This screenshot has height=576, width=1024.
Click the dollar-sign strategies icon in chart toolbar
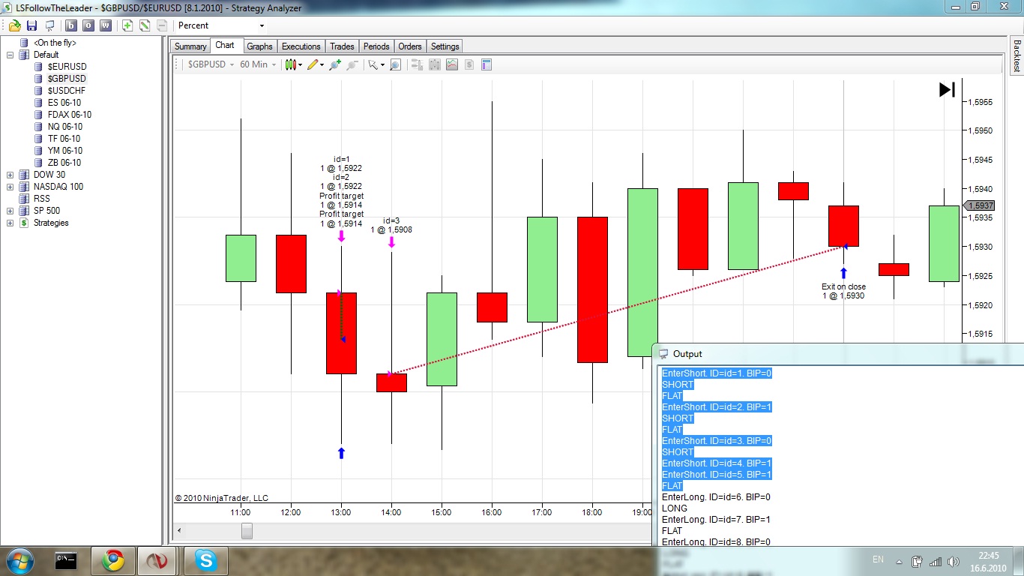click(469, 64)
